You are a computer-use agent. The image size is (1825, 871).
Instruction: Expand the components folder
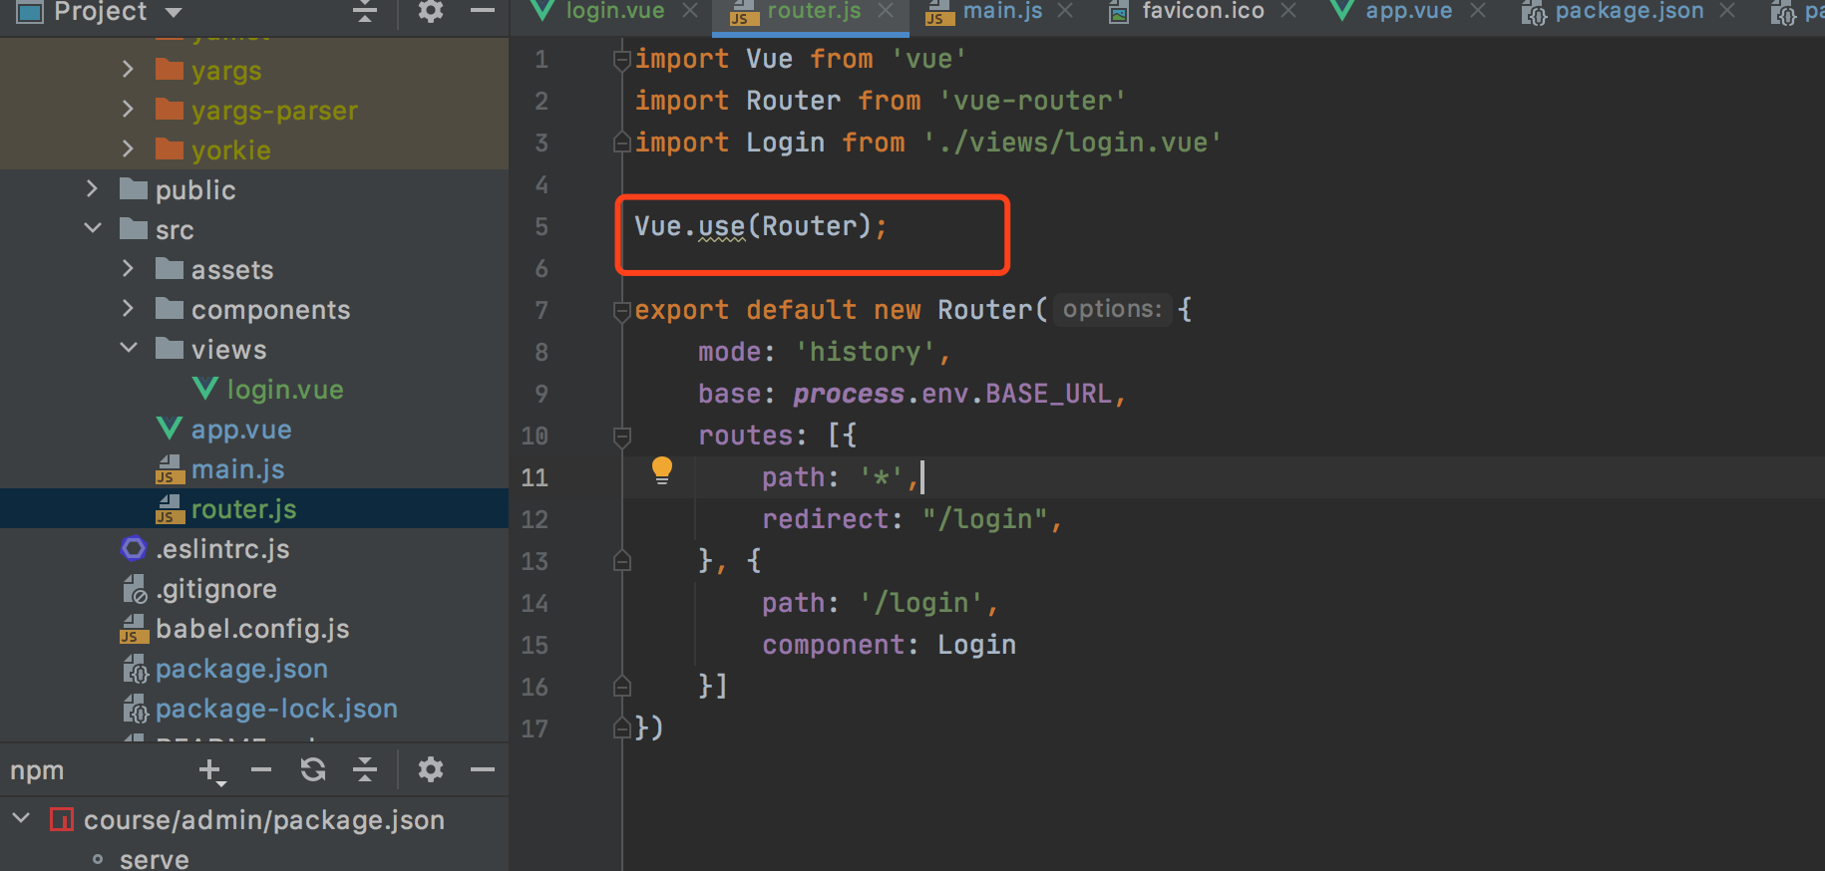click(128, 309)
